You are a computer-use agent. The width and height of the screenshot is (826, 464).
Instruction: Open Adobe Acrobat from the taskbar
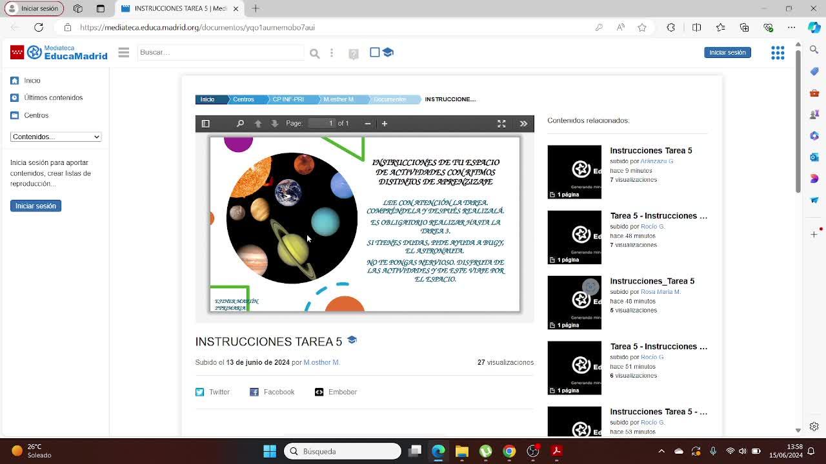click(x=556, y=451)
